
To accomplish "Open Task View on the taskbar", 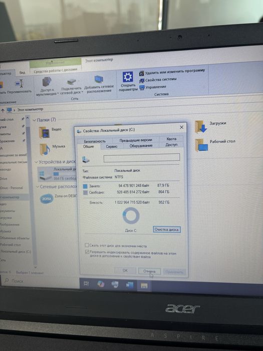I will (x=86, y=283).
